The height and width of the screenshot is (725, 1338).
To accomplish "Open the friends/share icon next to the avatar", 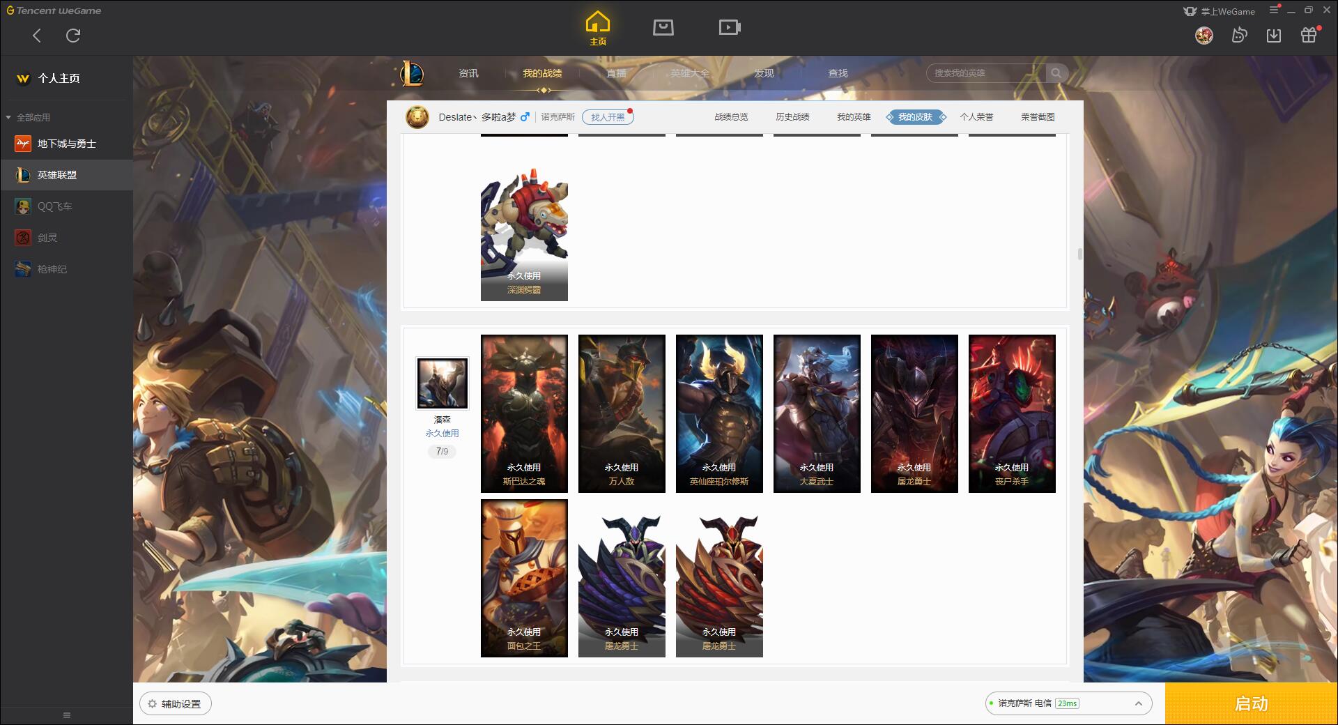I will 1239,35.
